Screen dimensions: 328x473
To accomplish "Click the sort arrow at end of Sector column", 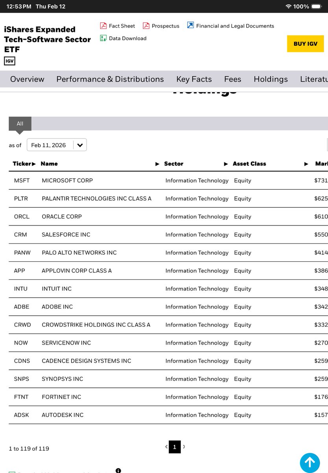I will click(x=226, y=164).
